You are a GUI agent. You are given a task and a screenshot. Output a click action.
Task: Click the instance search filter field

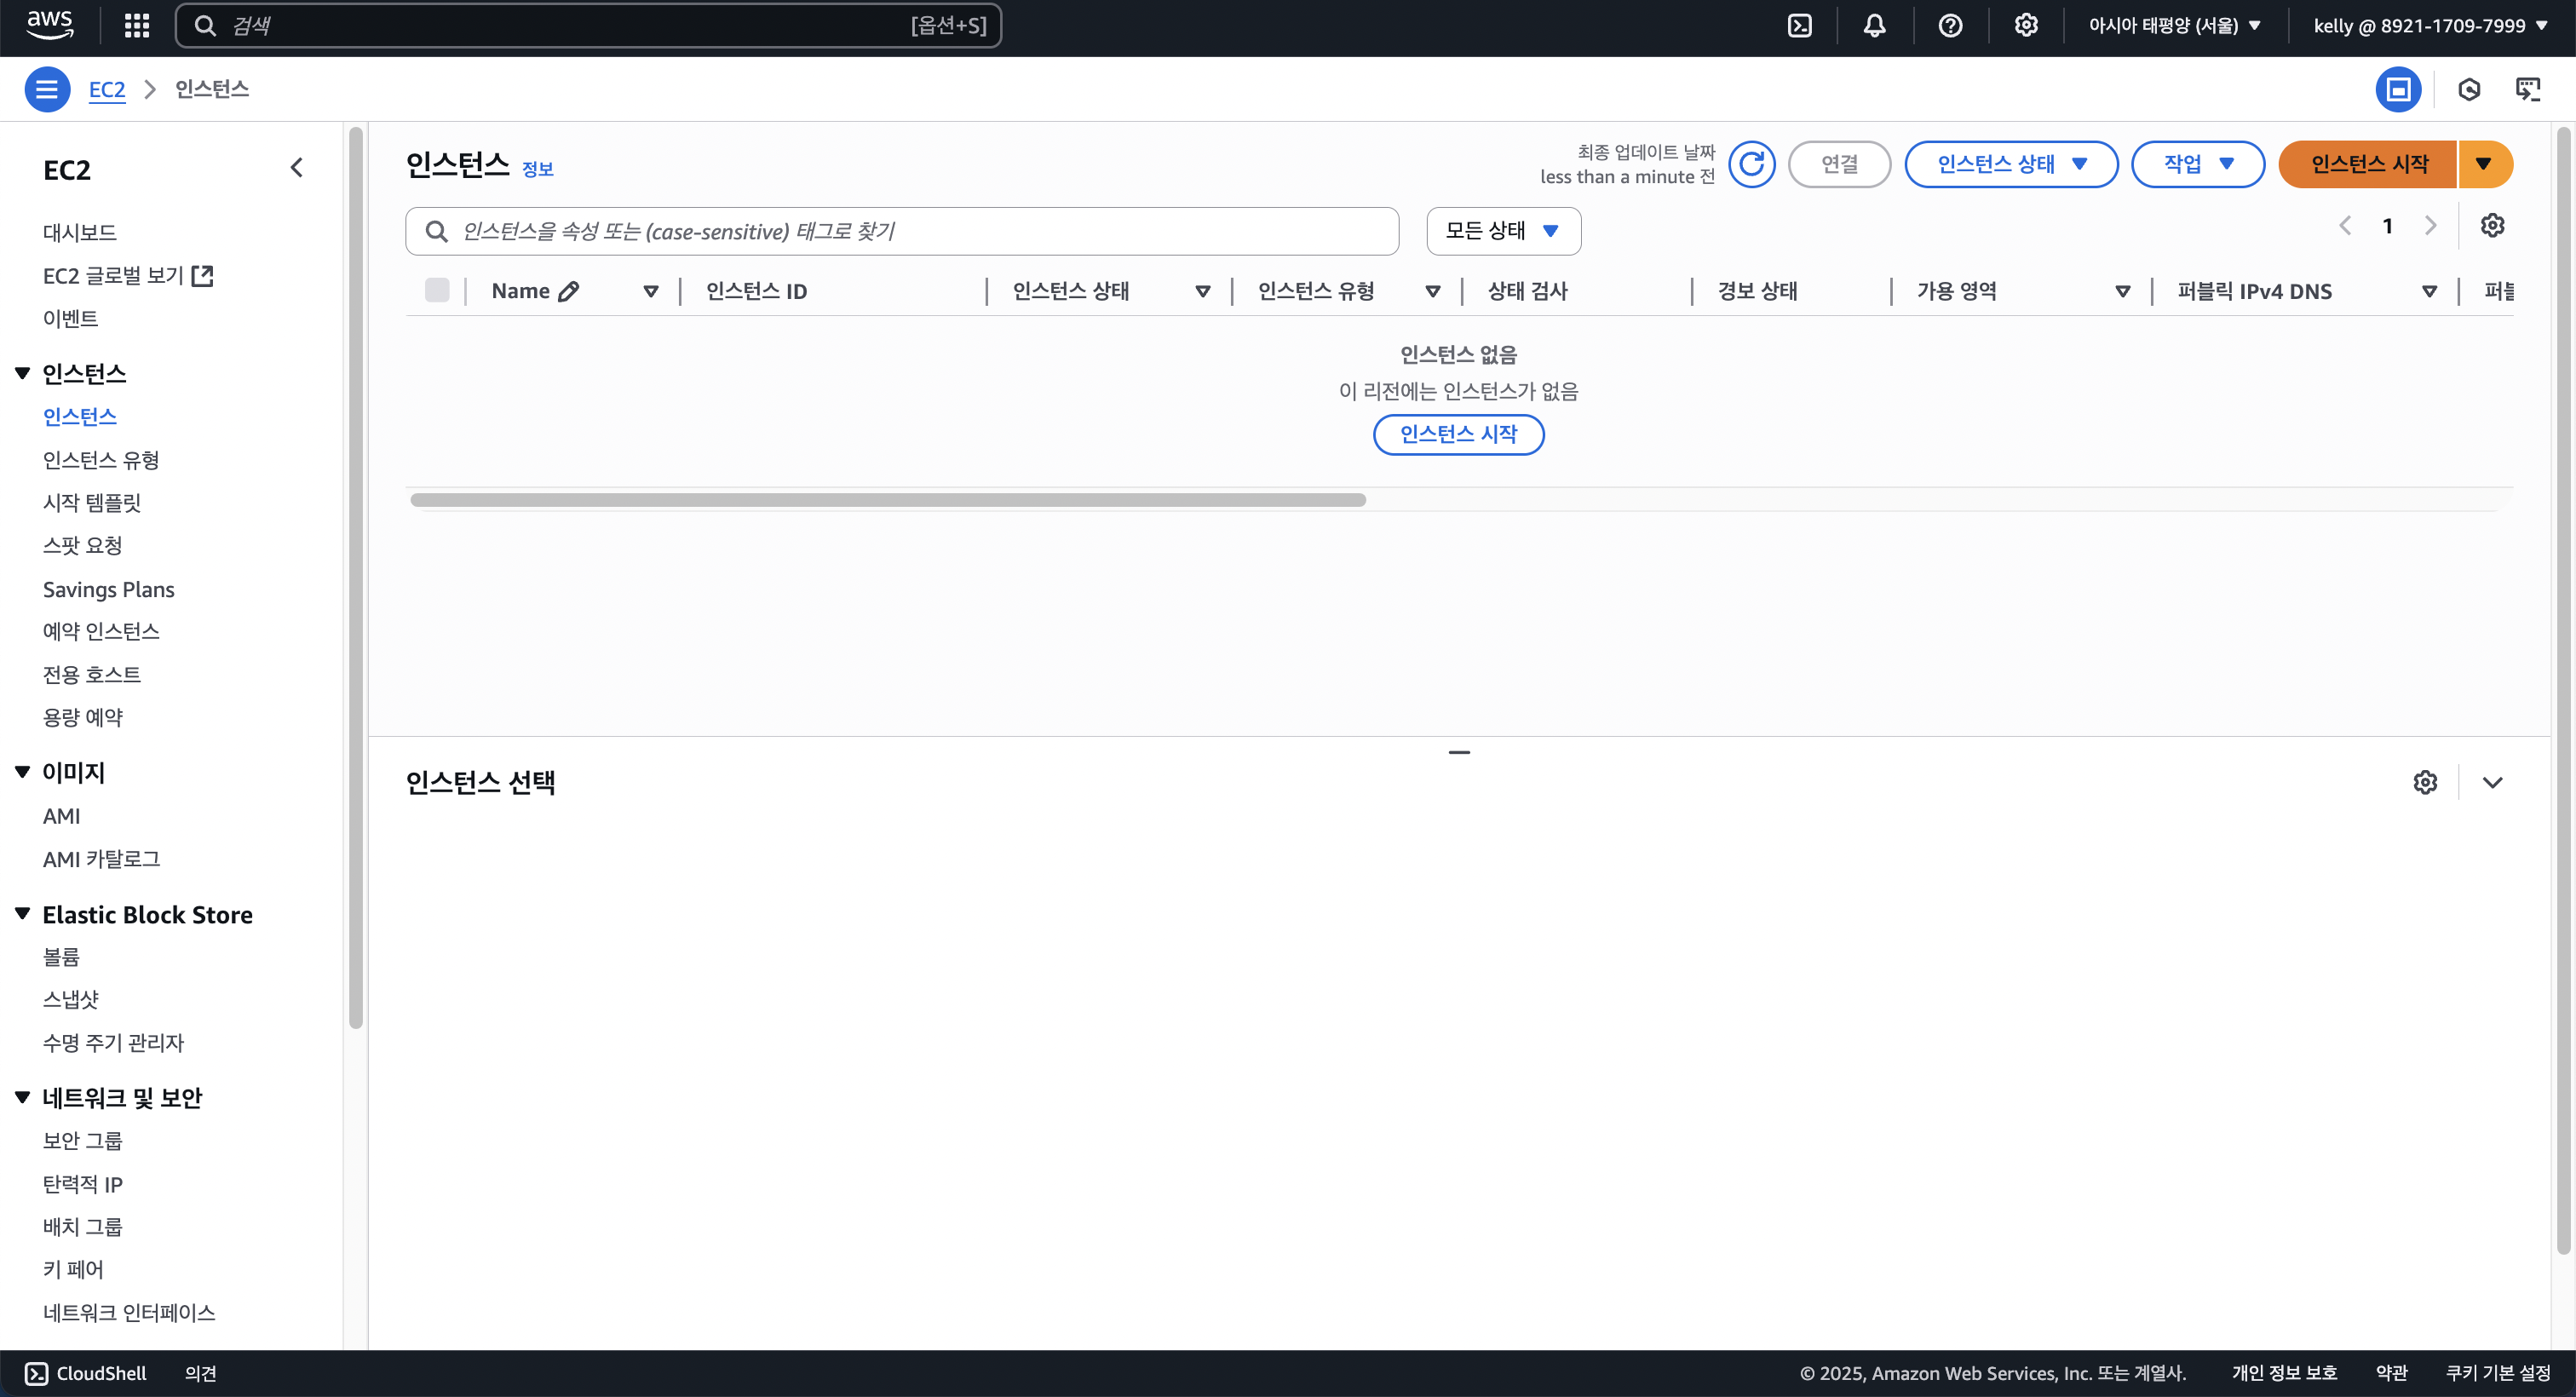click(x=901, y=232)
